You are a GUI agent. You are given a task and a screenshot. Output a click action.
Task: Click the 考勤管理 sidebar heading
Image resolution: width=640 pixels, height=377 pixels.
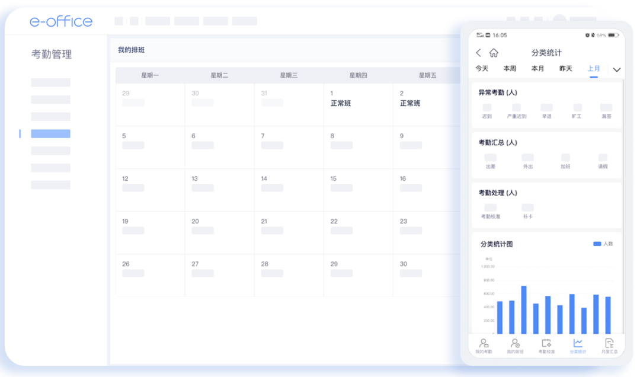[53, 54]
